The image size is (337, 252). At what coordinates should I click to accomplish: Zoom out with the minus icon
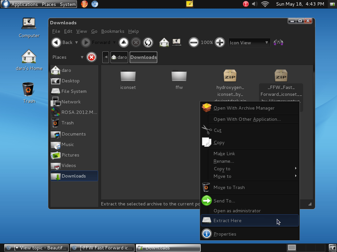click(x=194, y=42)
